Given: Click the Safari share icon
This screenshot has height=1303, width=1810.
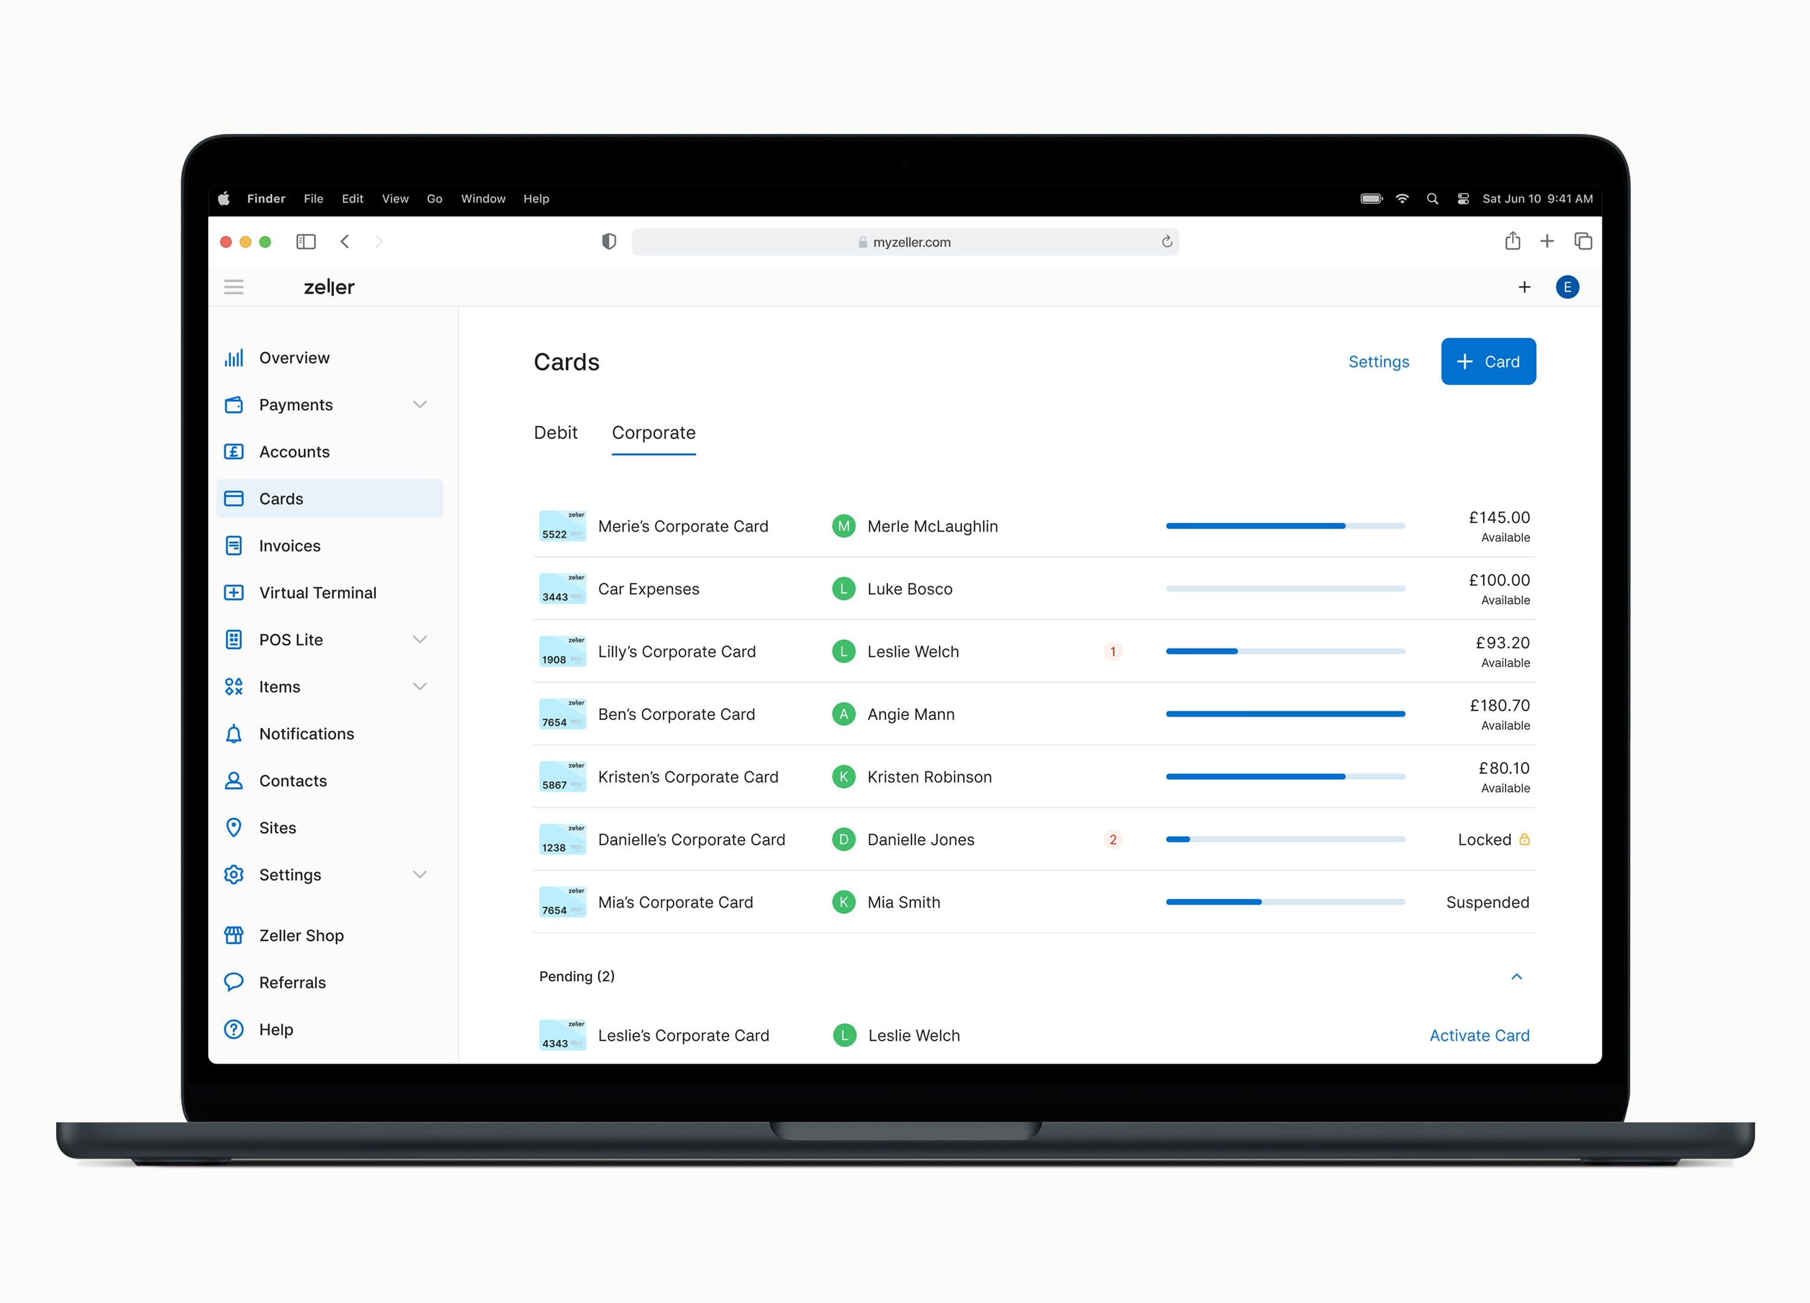Looking at the screenshot, I should 1513,241.
